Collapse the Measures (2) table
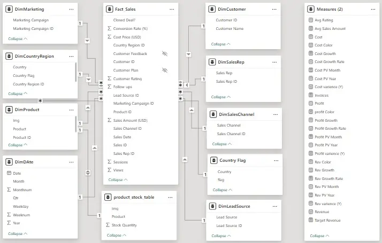382x243 pixels. click(319, 236)
